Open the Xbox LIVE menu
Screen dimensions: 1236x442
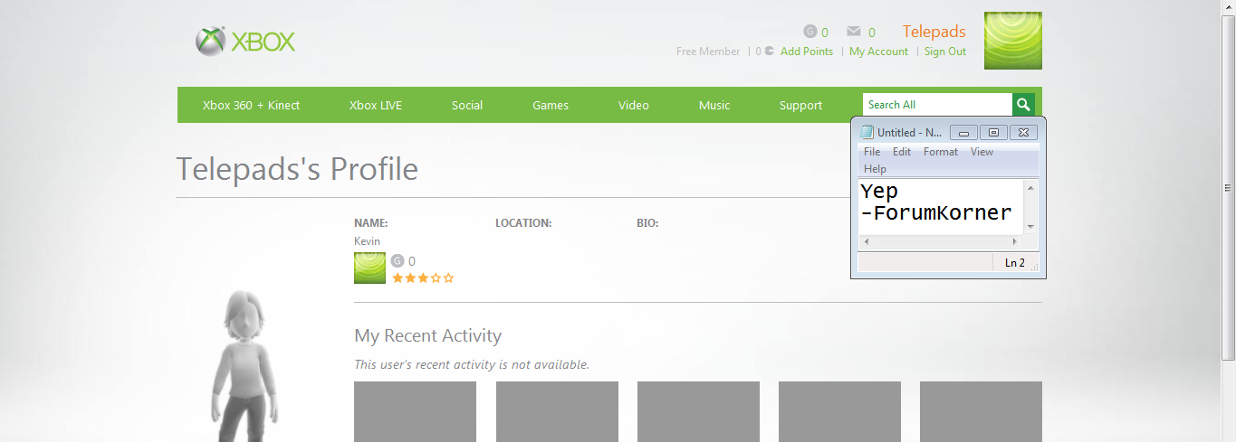tap(376, 106)
